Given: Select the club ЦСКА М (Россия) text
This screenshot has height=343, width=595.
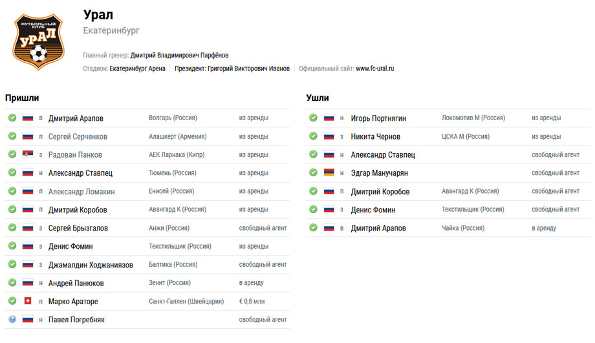Looking at the screenshot, I should (x=466, y=136).
